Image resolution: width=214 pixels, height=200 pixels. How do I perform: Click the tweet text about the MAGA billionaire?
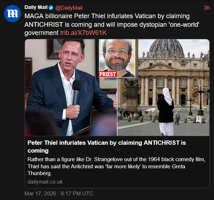107,16
